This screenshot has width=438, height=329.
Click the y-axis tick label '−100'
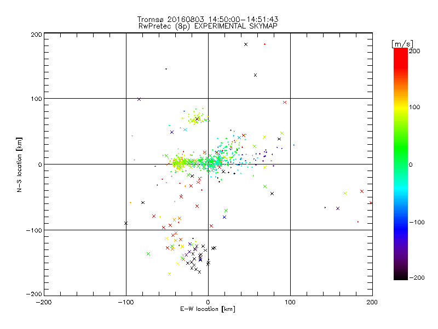point(34,230)
